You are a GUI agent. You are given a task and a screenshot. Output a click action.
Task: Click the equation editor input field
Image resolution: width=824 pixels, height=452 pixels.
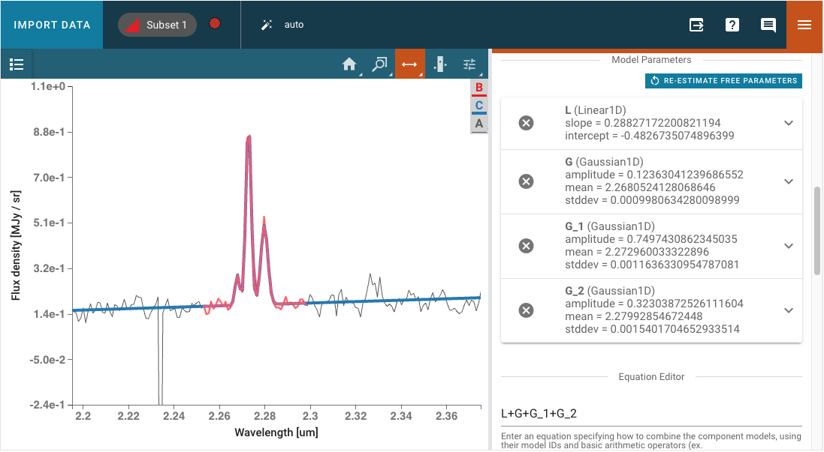click(x=650, y=414)
